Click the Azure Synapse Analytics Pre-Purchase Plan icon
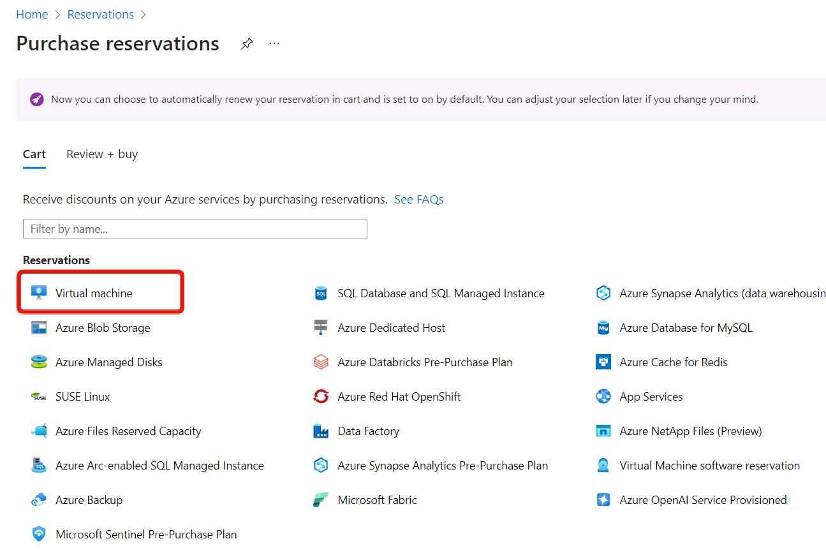 (321, 465)
